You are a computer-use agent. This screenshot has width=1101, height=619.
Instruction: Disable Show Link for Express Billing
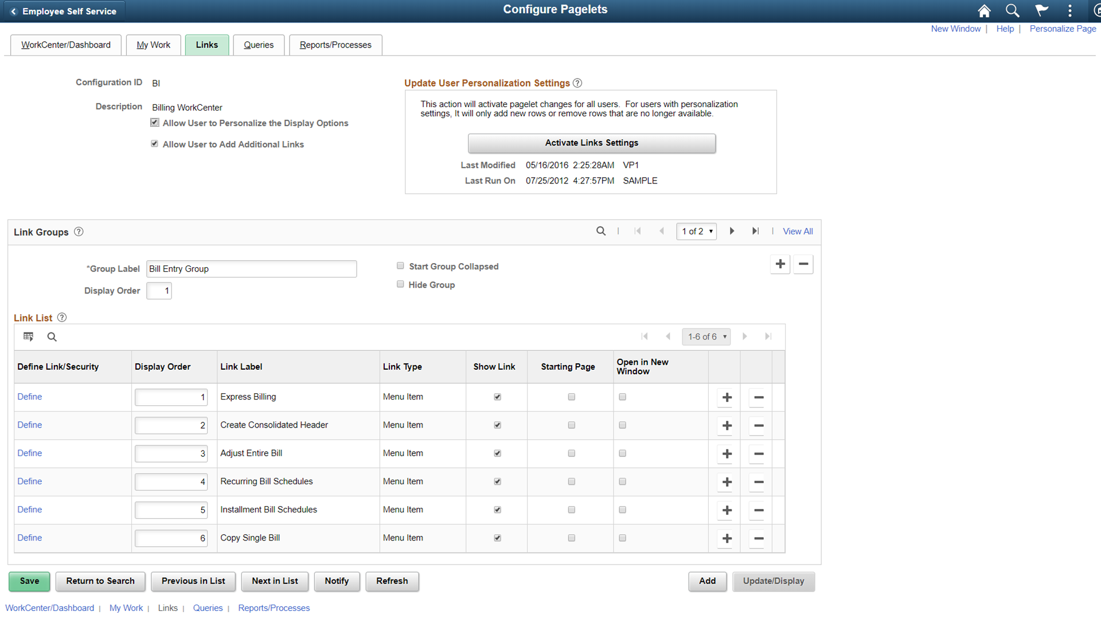point(497,396)
